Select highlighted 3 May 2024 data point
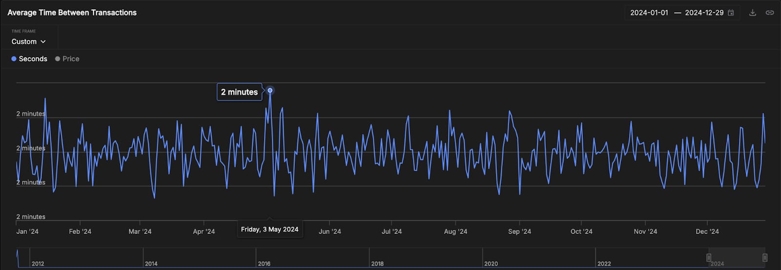781x270 pixels. tap(270, 90)
